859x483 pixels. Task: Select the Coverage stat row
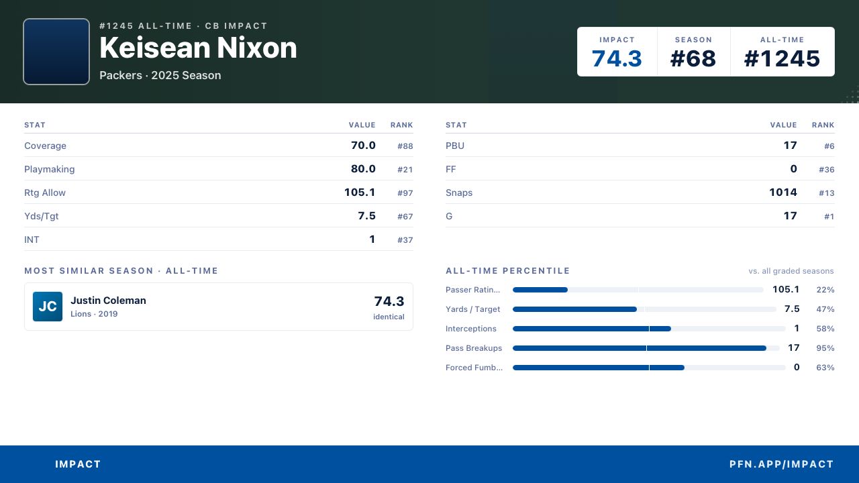pyautogui.click(x=219, y=146)
